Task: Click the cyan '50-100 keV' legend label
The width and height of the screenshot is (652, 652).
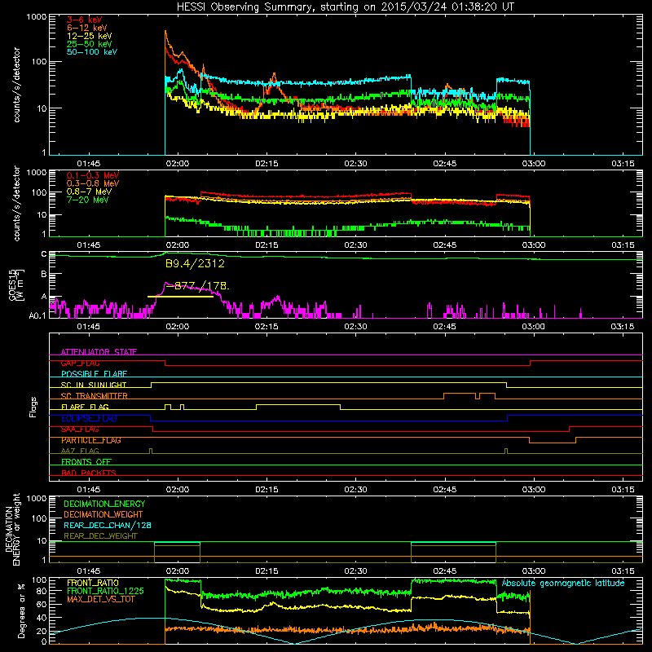Action: [x=92, y=52]
